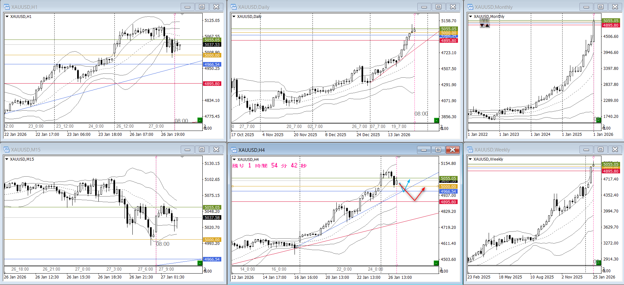Viewport: 624px width, 285px height.
Task: Click the XAUUSD,Weekly window title icon
Action: click(470, 150)
